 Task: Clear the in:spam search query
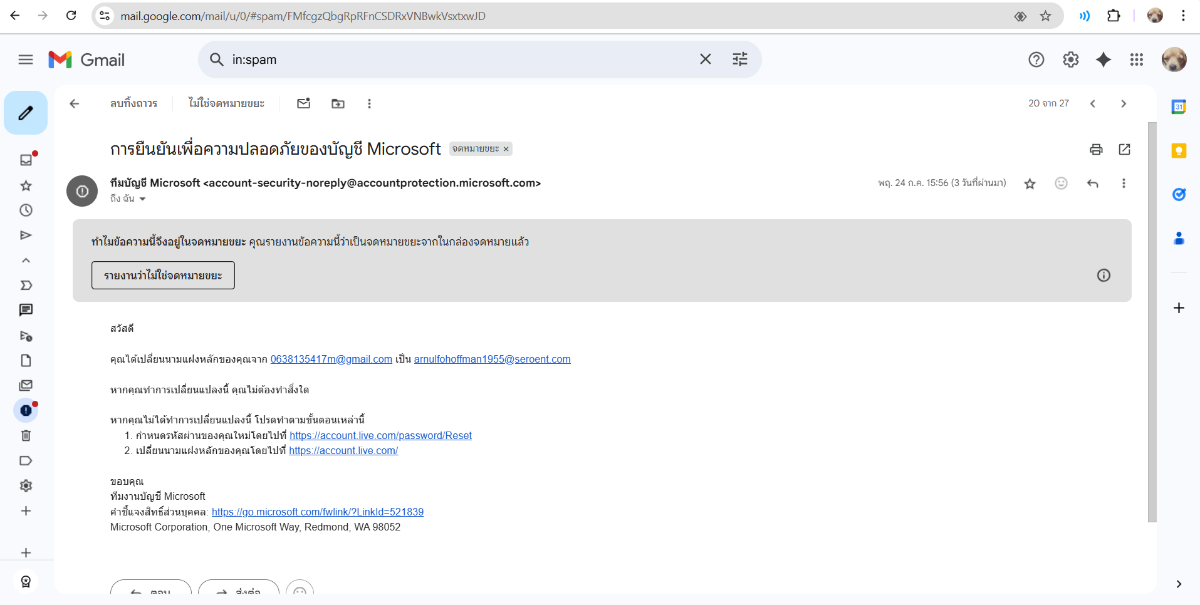point(706,59)
